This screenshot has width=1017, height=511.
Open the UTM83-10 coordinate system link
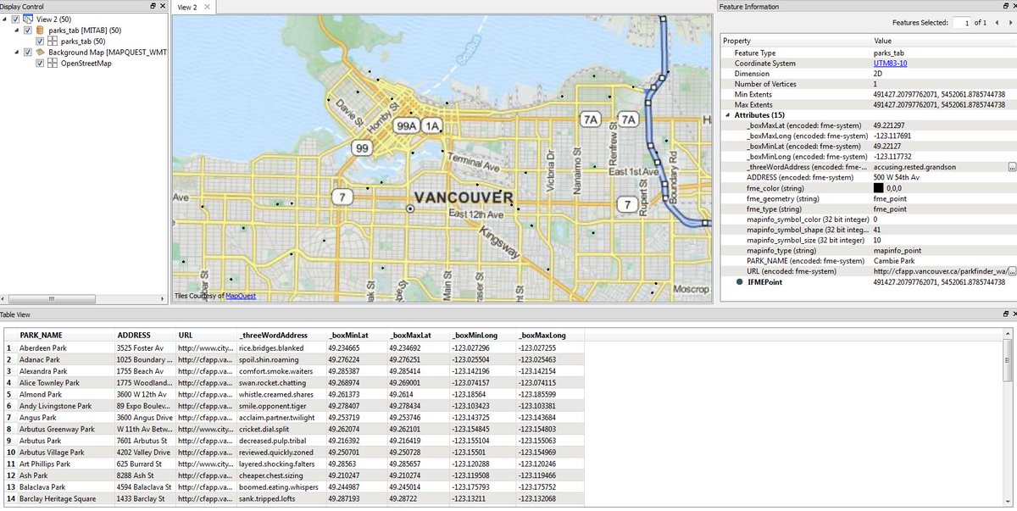click(889, 64)
